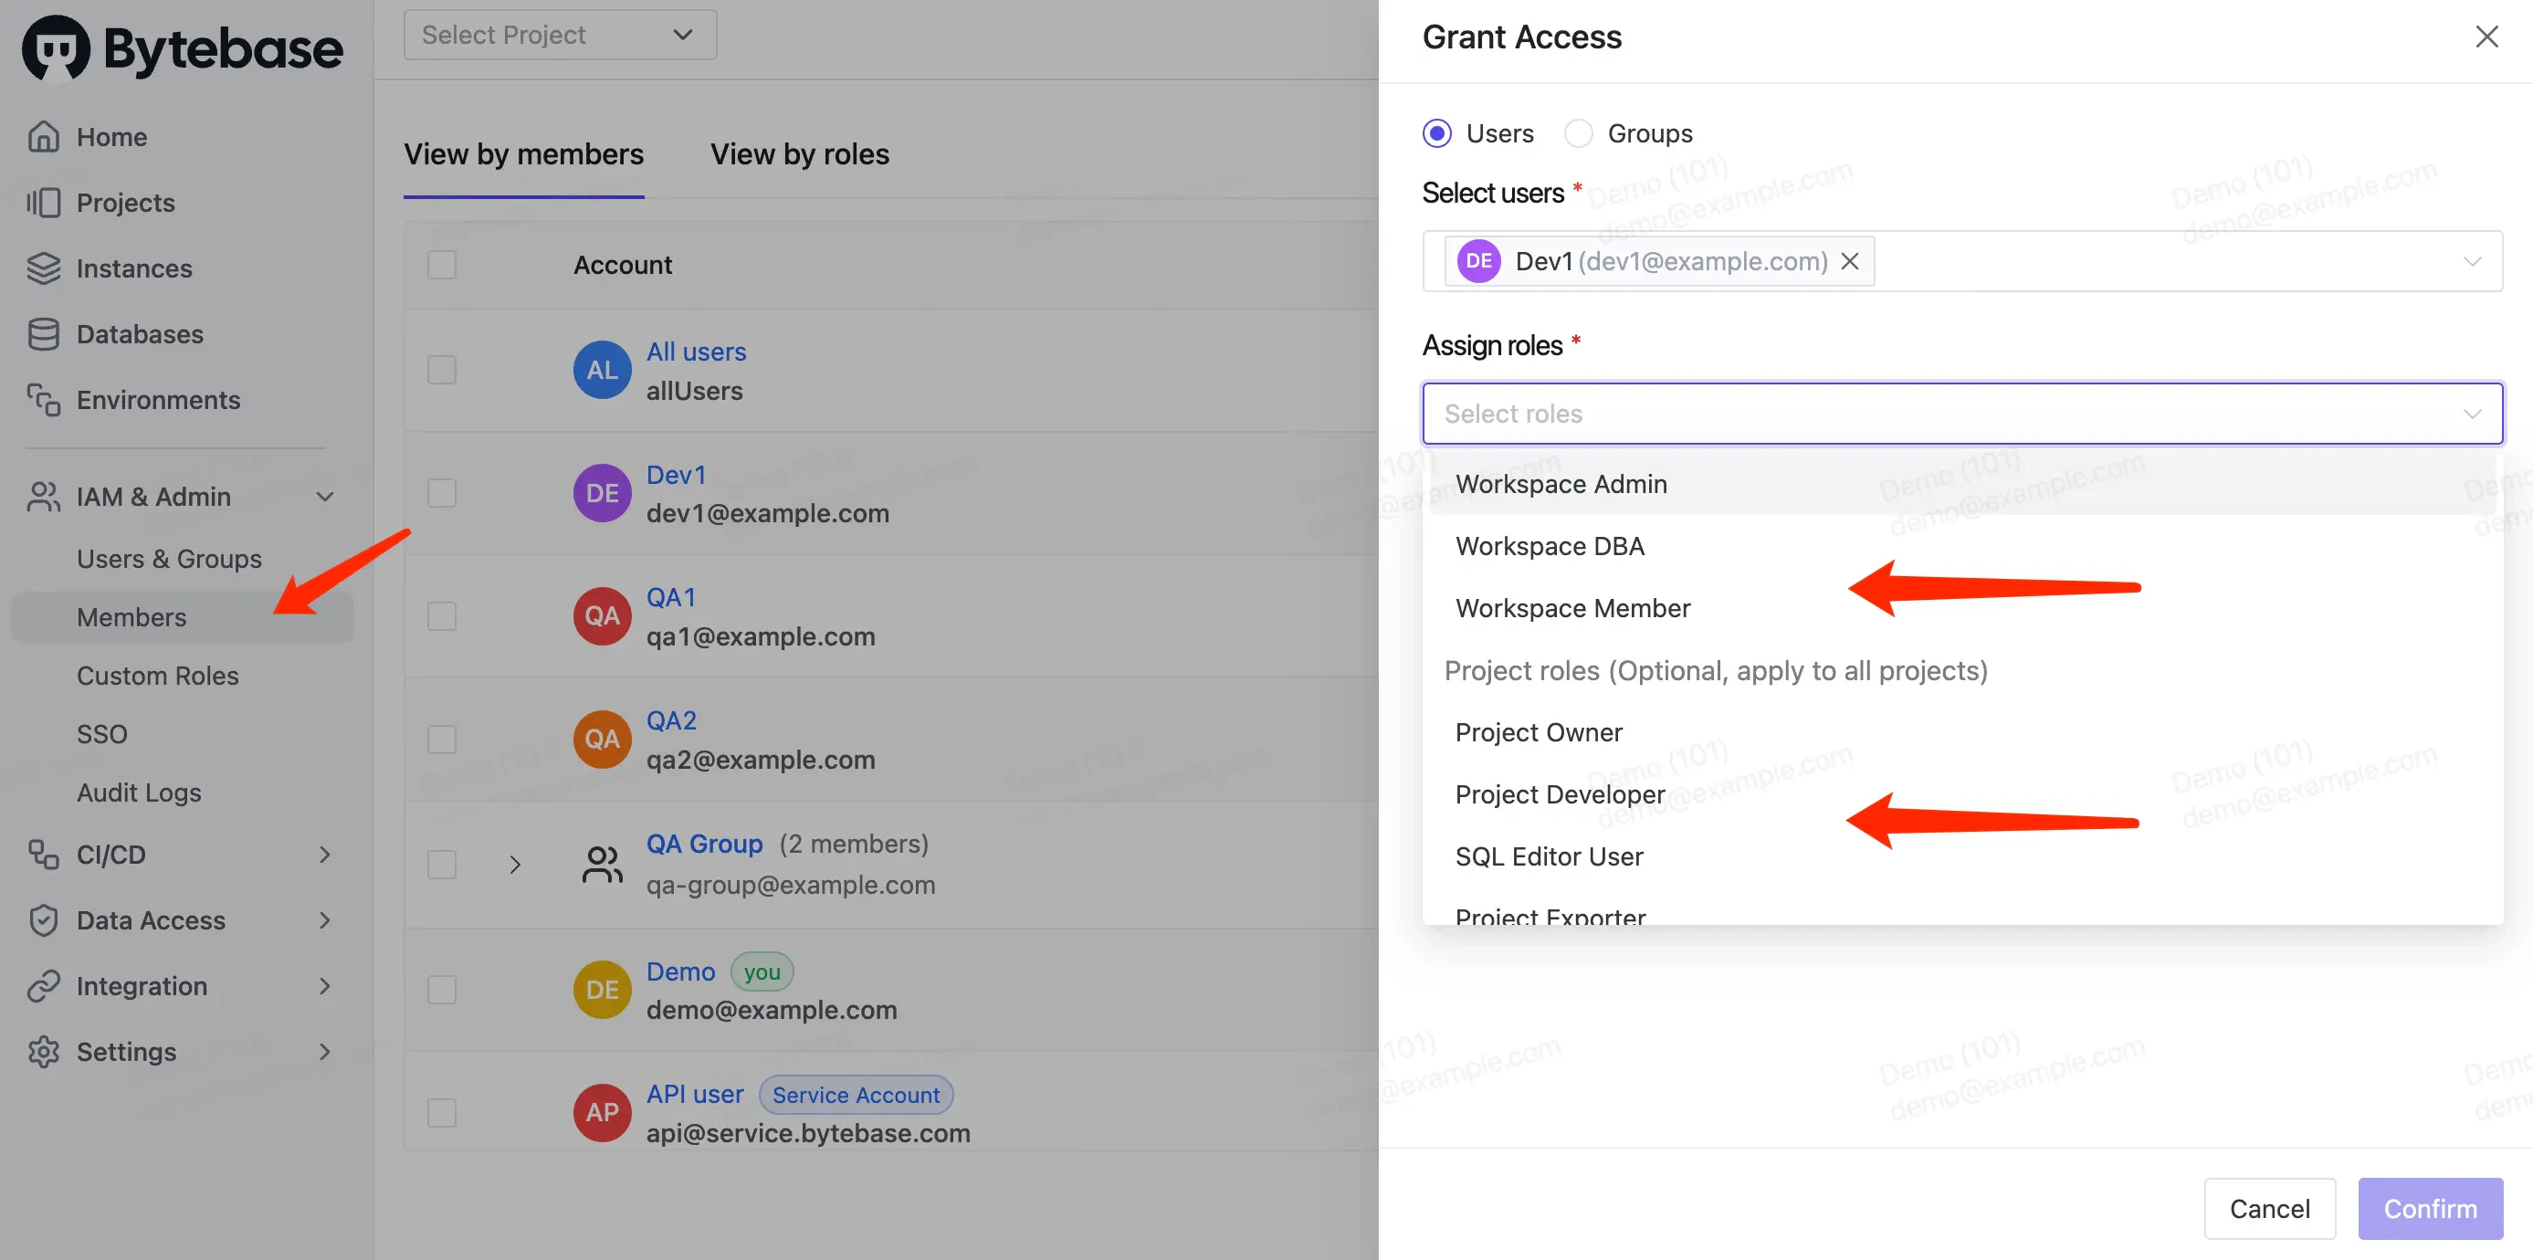Check the checkbox next to Dev1
This screenshot has width=2533, height=1260.
(x=442, y=493)
